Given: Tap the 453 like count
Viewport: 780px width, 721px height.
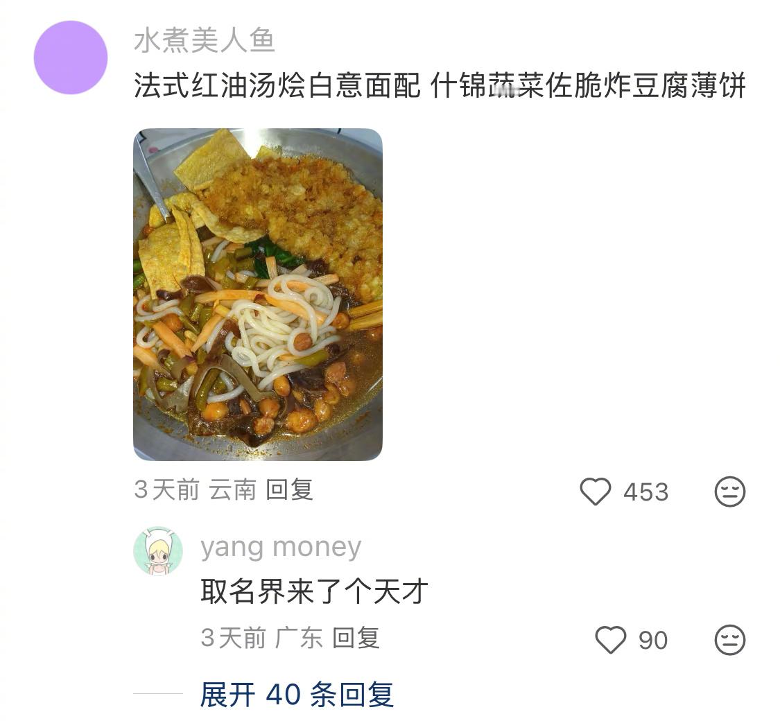Looking at the screenshot, I should 645,492.
